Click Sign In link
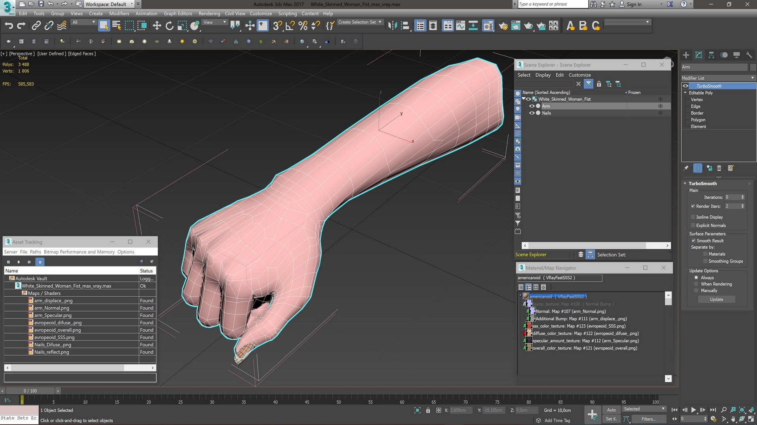Screen dimensions: 757x425 634,4
